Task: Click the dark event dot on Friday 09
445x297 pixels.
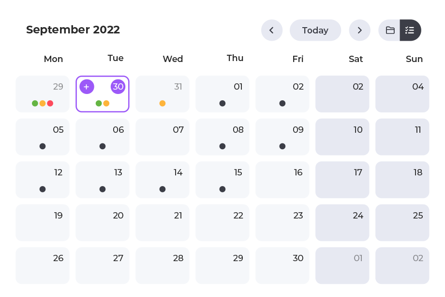Action: 282,146
